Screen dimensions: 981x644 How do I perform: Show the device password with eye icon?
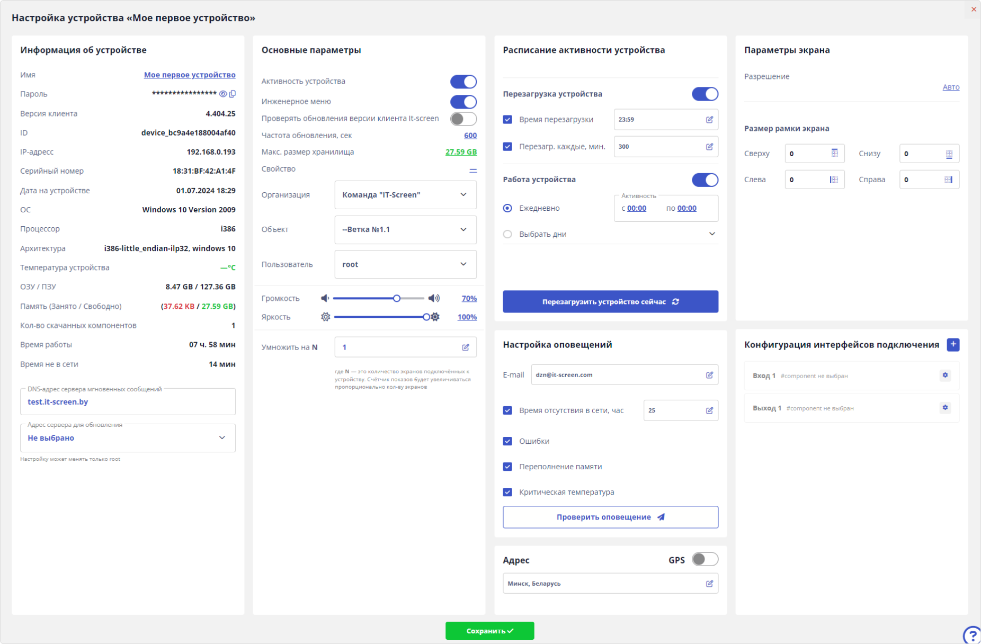click(x=223, y=94)
